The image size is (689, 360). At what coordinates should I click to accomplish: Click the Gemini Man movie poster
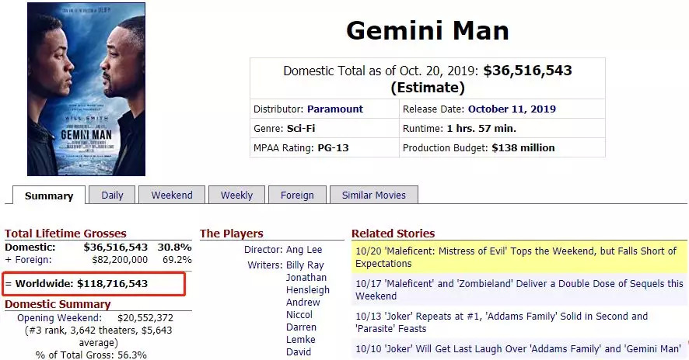point(86,89)
